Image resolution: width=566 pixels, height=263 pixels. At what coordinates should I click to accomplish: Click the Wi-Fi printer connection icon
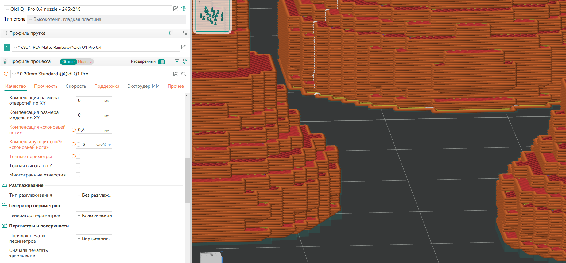click(x=184, y=9)
